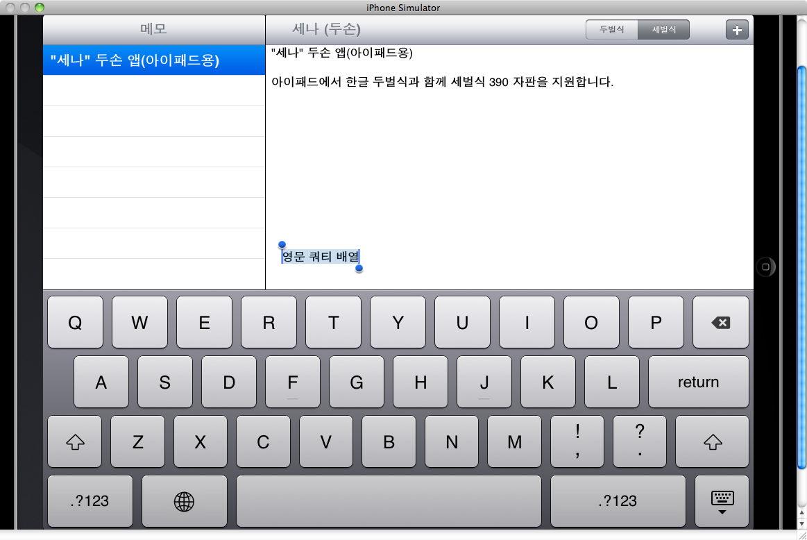This screenshot has width=807, height=540.
Task: Click the plus button to add memo
Action: click(737, 30)
